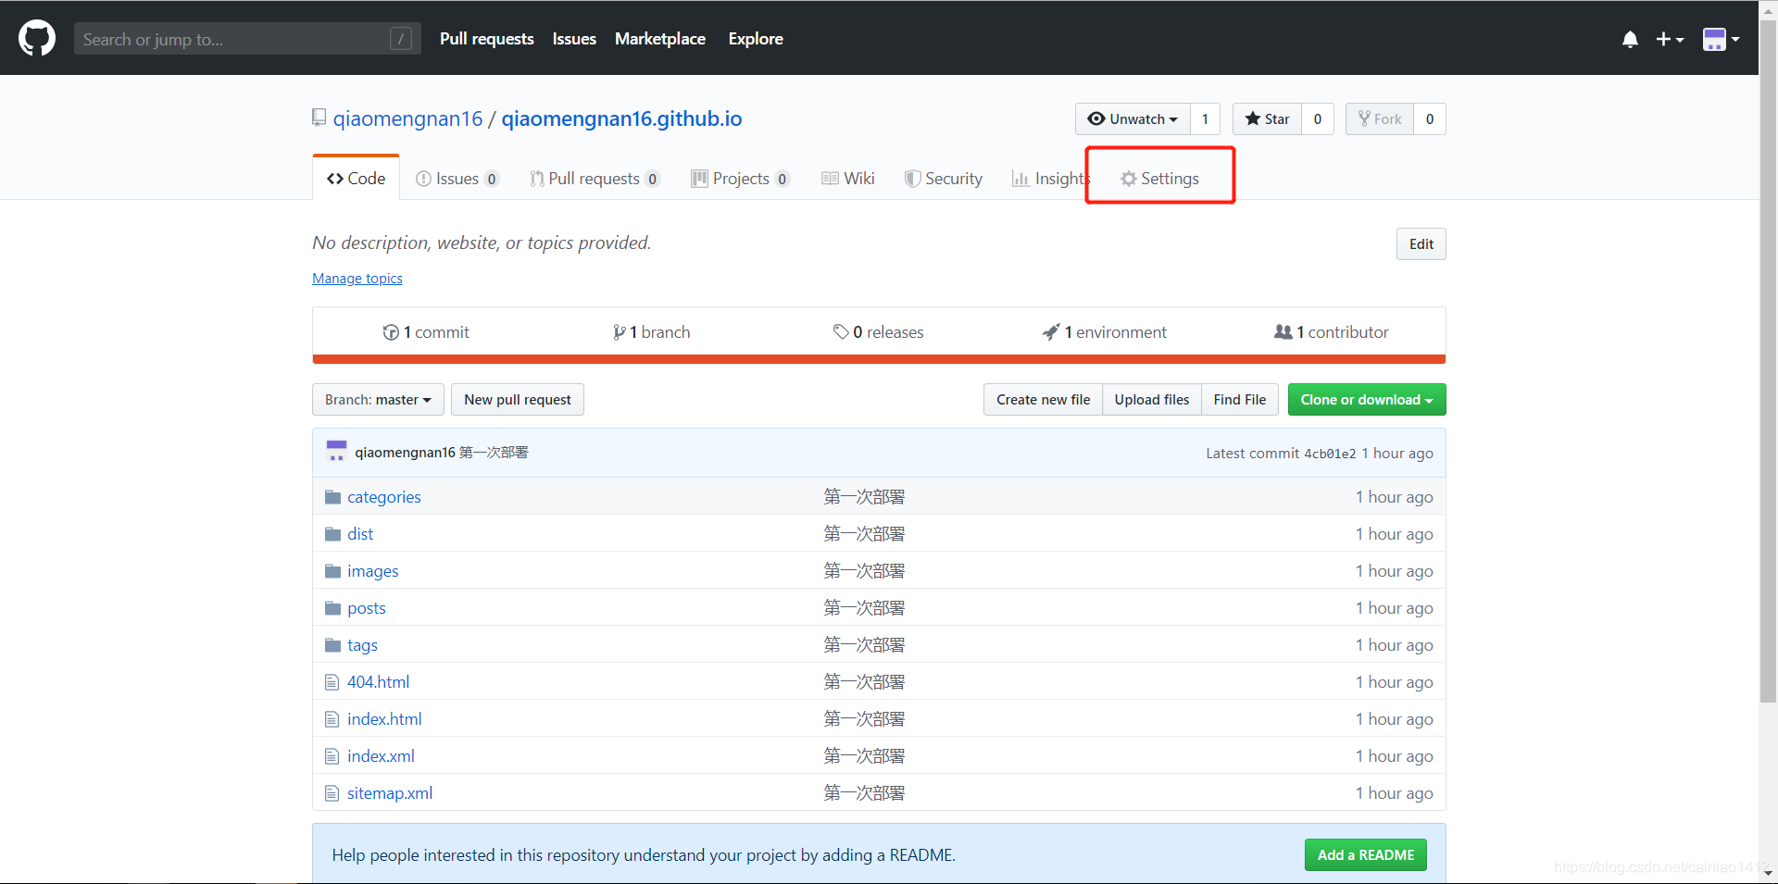
Task: Open the commit message for posts
Action: tap(864, 608)
